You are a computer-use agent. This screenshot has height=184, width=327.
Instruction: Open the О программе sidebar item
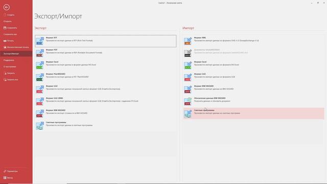(x=16, y=66)
